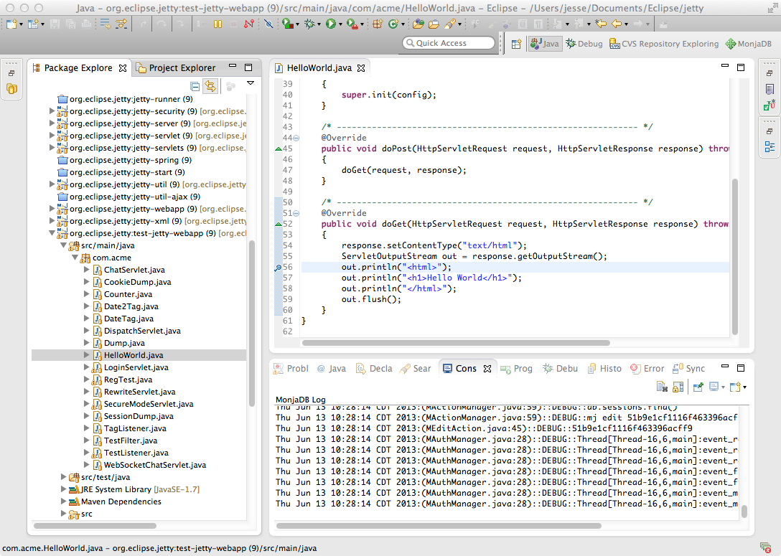Click the Quick Access search field
The width and height of the screenshot is (781, 556).
449,43
